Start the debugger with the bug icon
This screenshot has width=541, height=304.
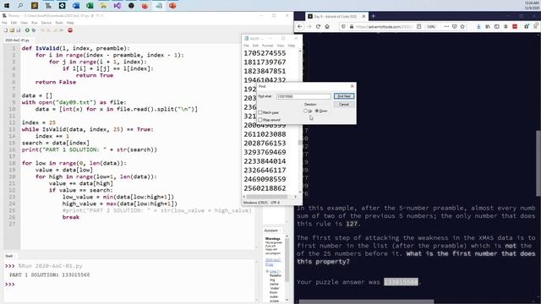(34, 30)
